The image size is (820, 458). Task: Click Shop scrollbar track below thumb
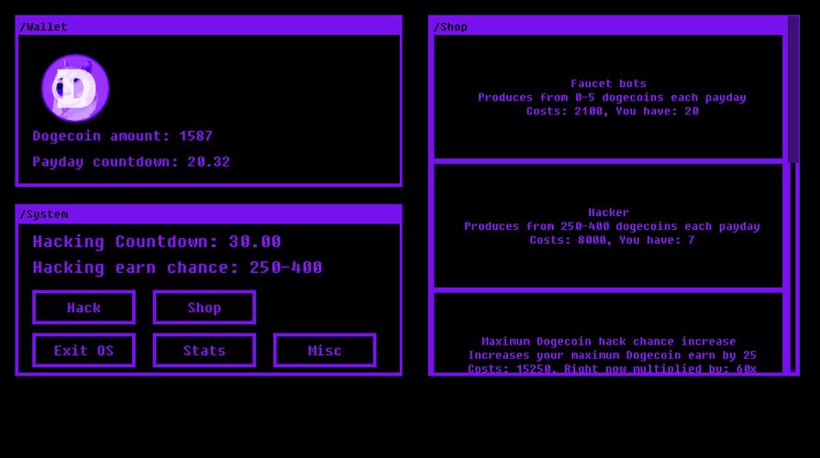tap(793, 266)
